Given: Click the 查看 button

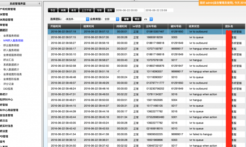Looking at the screenshot, I should (126, 19).
